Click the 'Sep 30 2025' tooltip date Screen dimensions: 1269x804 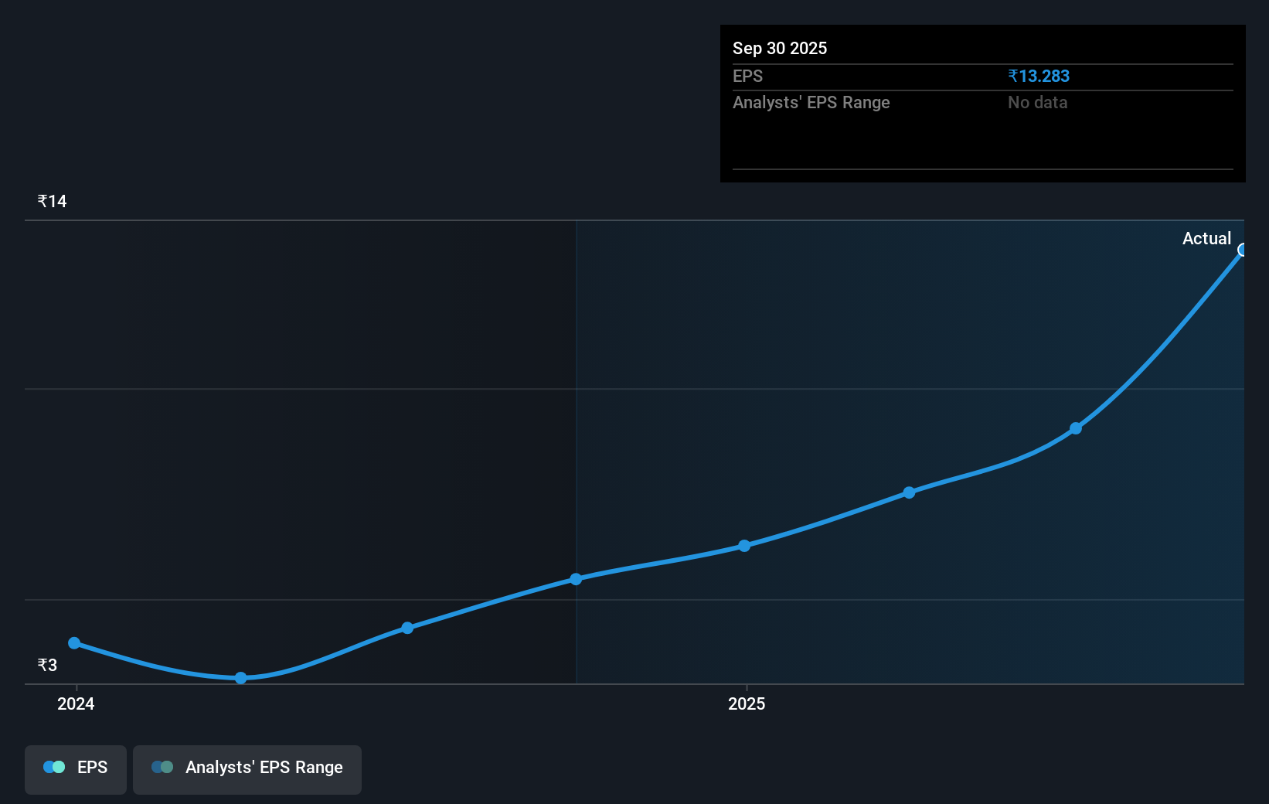point(780,48)
